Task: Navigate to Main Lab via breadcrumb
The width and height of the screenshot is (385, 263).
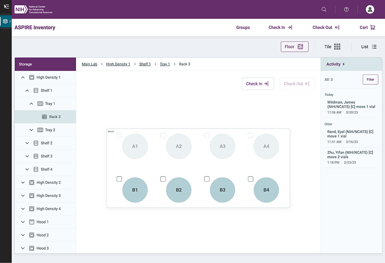Action: pyautogui.click(x=89, y=64)
